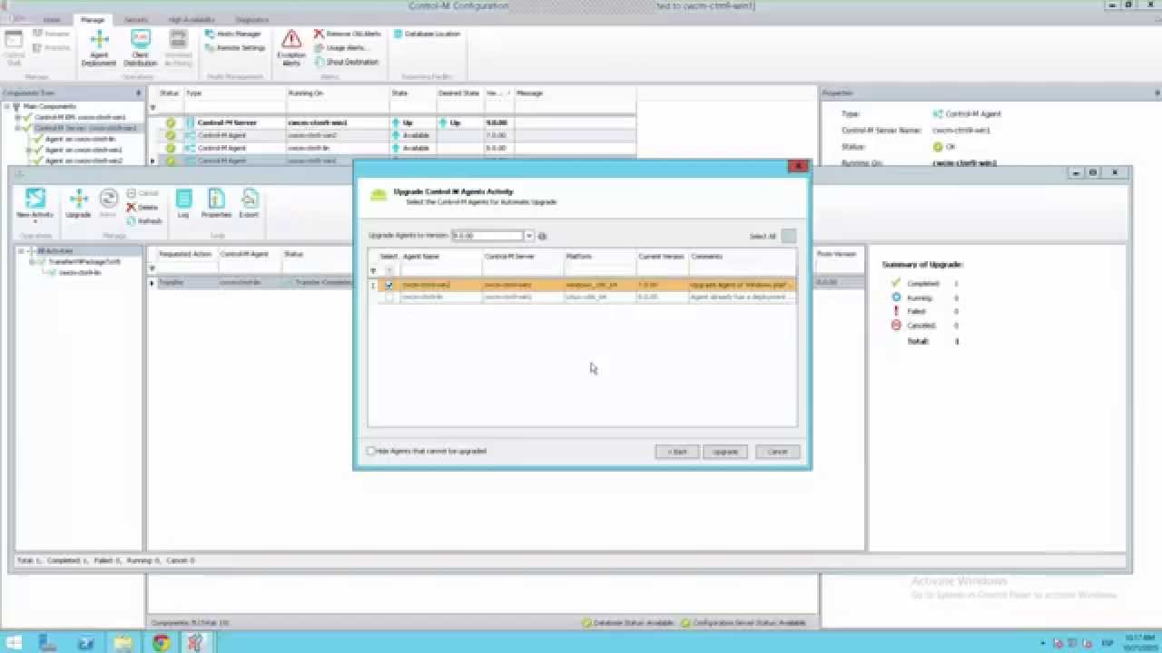Collapse the Control-M Server tree node
This screenshot has height=653, width=1162.
click(x=18, y=128)
